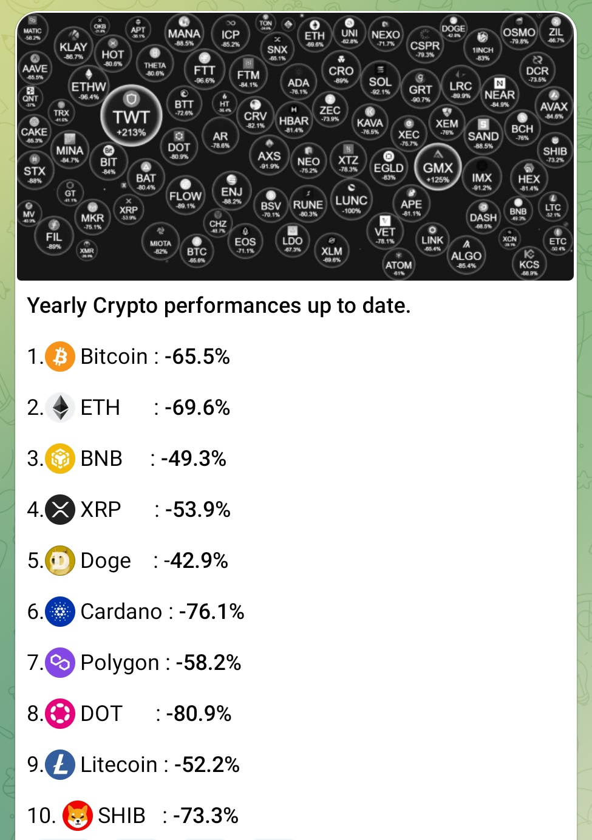592x840 pixels.
Task: Click the Bitcoin orange coin icon
Action: click(60, 357)
